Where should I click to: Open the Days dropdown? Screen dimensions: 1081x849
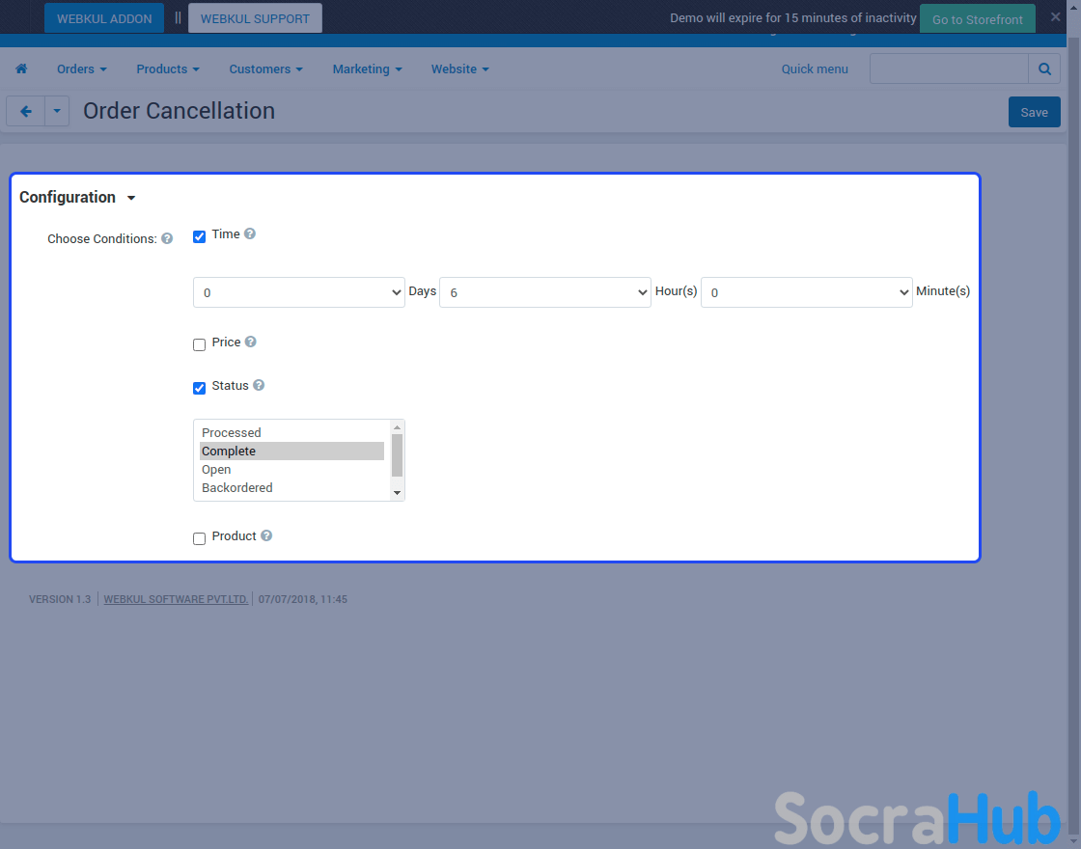(299, 292)
